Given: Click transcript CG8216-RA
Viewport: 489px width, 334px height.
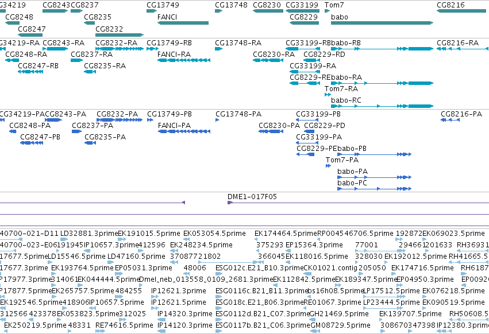Looking at the screenshot, I should click(457, 43).
